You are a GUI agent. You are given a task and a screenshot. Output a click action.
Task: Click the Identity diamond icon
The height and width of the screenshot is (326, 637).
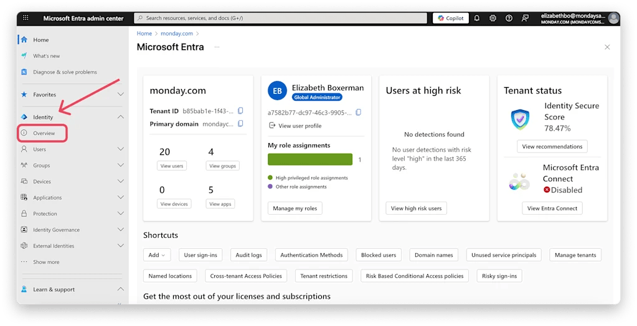24,117
